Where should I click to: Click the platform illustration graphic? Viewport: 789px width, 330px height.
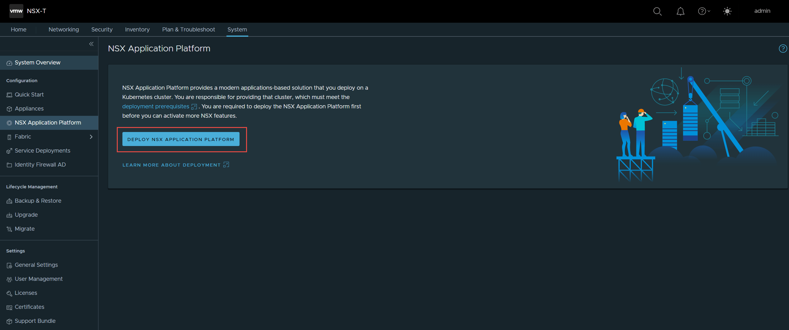[698, 125]
